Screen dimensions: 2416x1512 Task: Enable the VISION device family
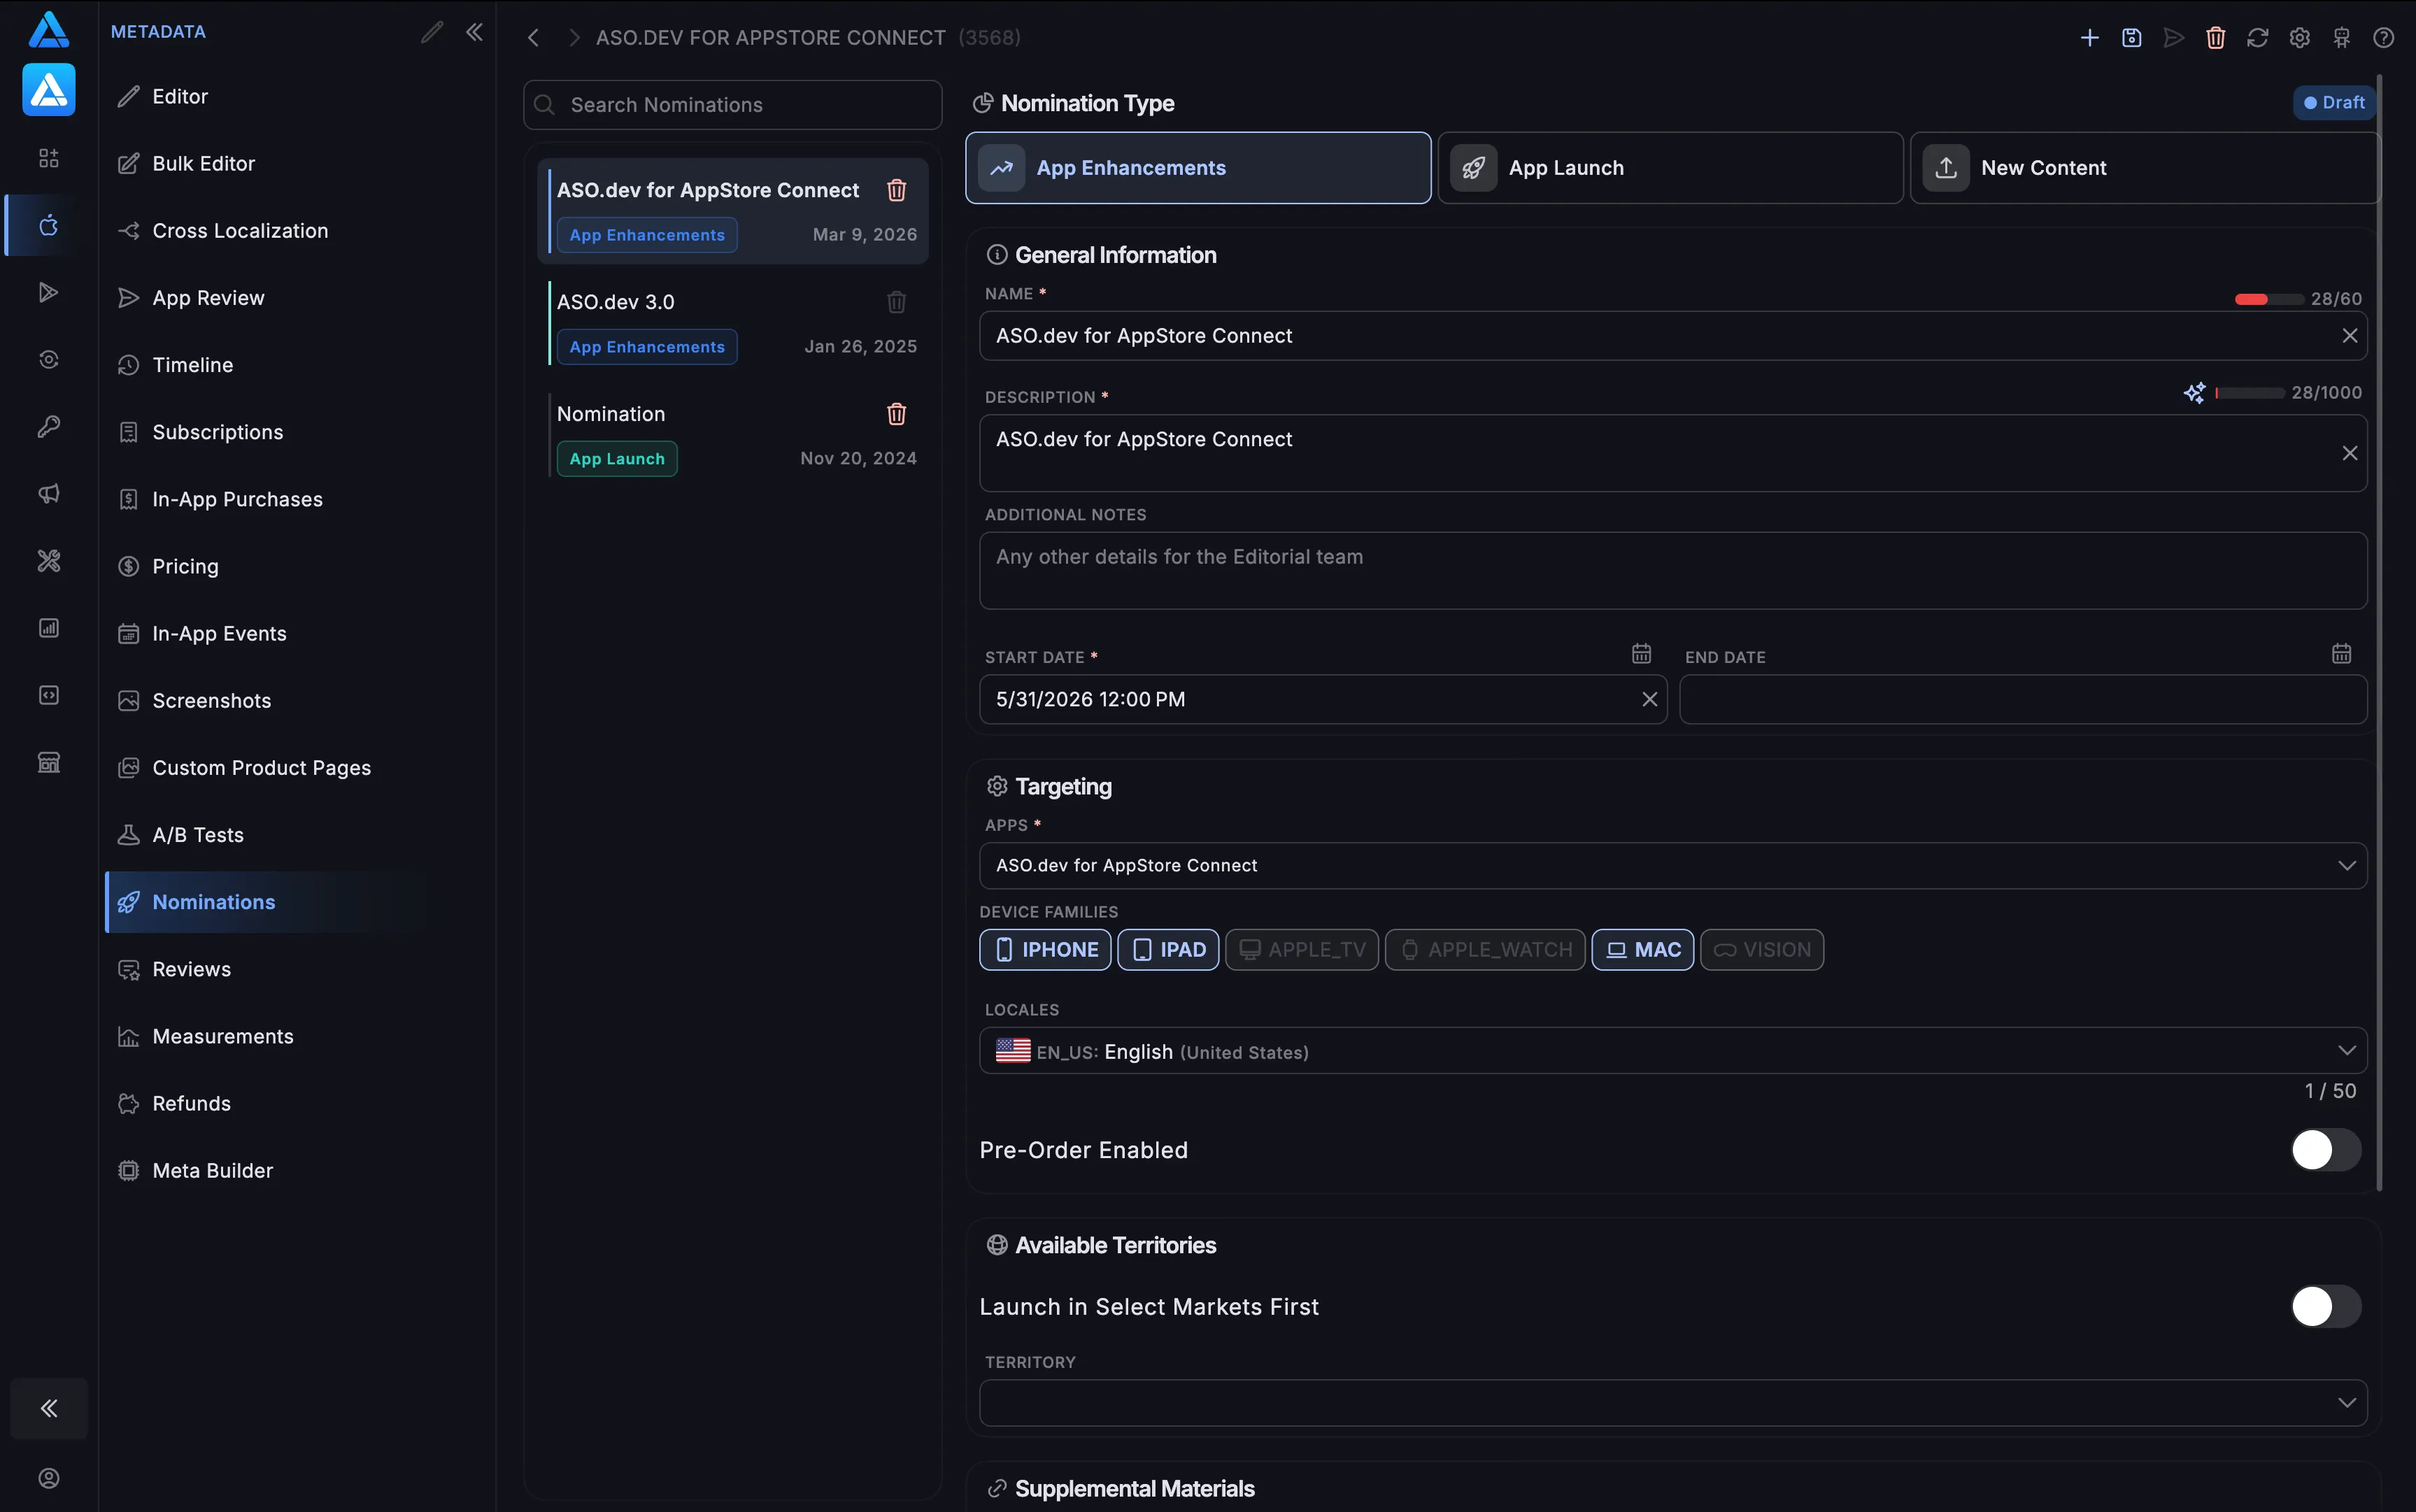[1762, 950]
